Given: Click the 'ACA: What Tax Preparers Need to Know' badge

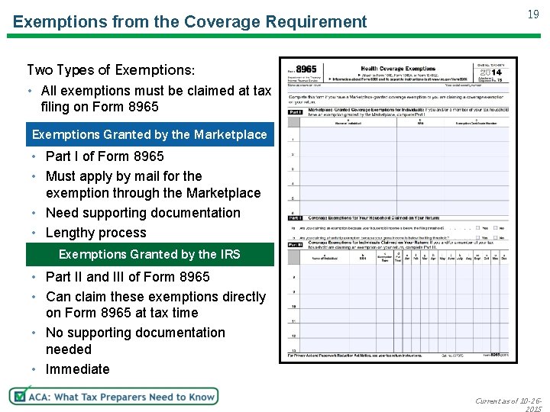Looking at the screenshot, I should pyautogui.click(x=114, y=397).
